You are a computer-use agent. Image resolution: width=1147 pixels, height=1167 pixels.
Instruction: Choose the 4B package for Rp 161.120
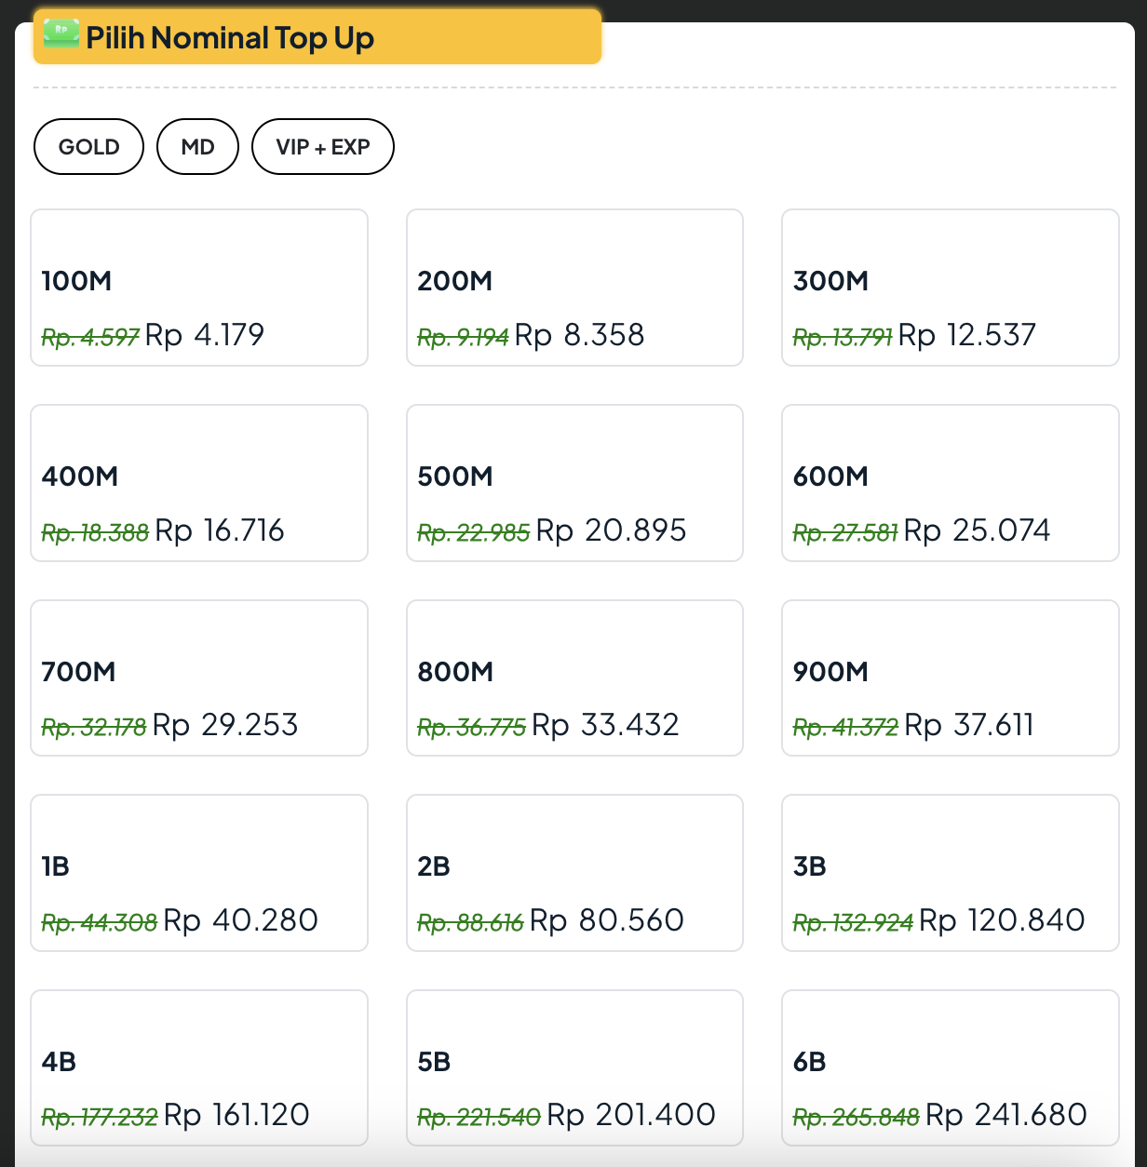coord(199,1067)
